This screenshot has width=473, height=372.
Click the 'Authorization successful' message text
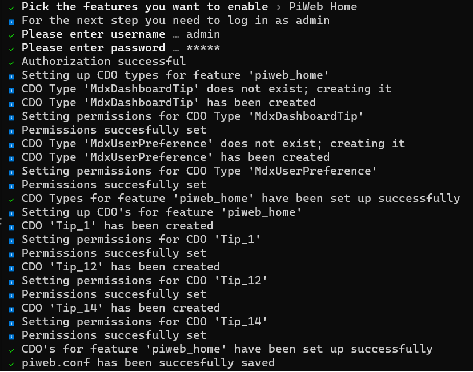pyautogui.click(x=103, y=62)
